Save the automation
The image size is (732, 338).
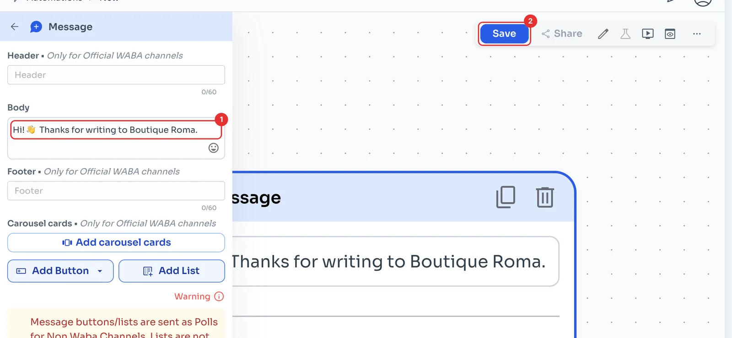[x=504, y=34]
